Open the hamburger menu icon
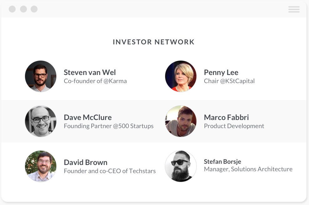This screenshot has height=205, width=309. [294, 9]
